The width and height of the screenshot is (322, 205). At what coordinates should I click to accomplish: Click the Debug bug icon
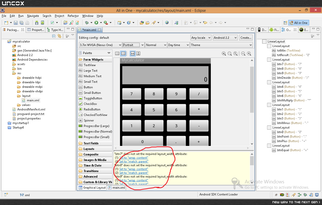tap(87, 23)
